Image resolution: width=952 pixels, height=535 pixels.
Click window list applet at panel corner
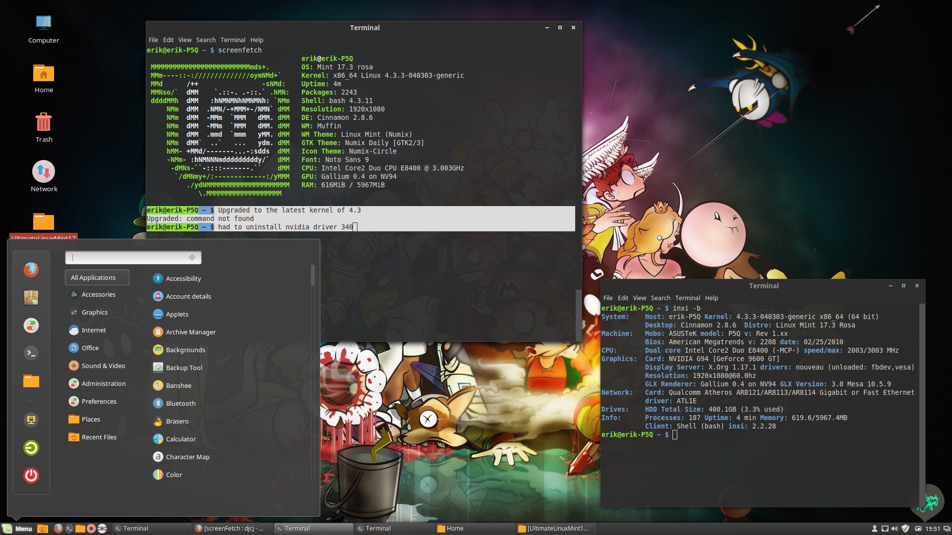(x=947, y=529)
